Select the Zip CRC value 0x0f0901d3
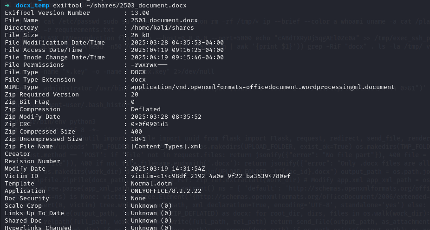 pos(150,124)
